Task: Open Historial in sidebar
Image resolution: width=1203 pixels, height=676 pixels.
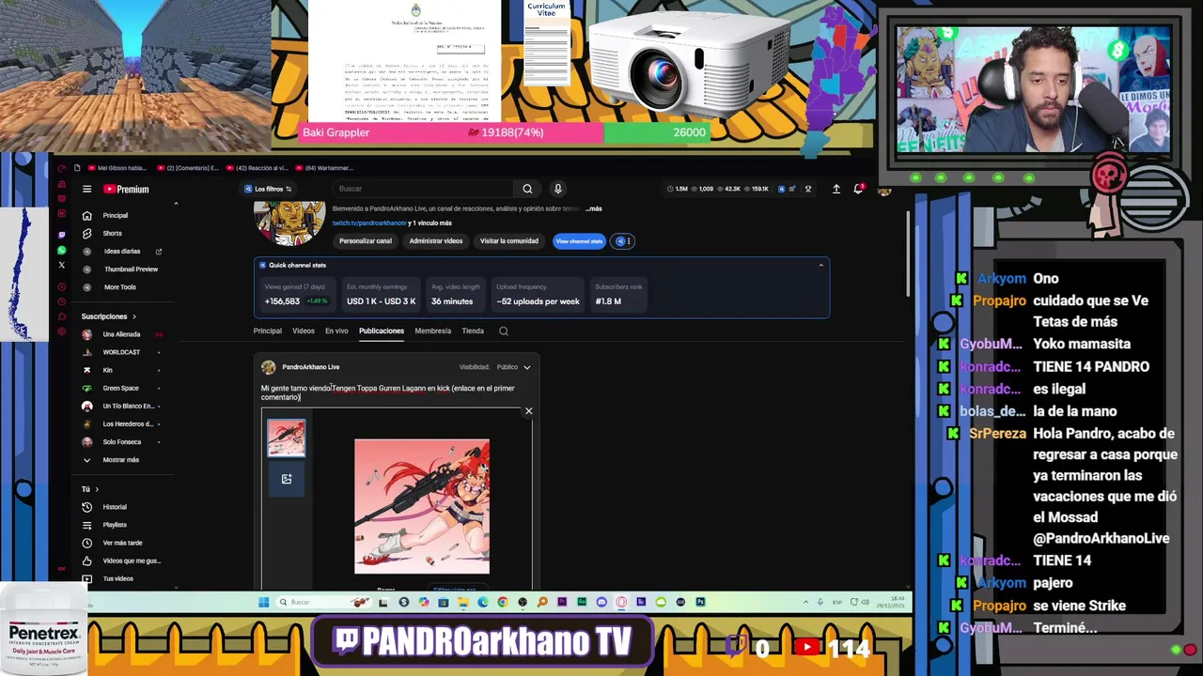Action: [x=115, y=507]
